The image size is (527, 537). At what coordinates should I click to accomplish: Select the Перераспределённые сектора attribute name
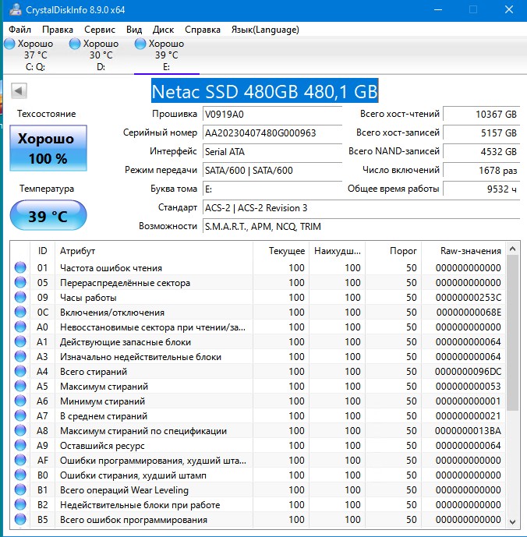click(125, 283)
